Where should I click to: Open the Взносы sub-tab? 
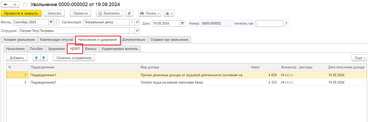click(x=91, y=49)
